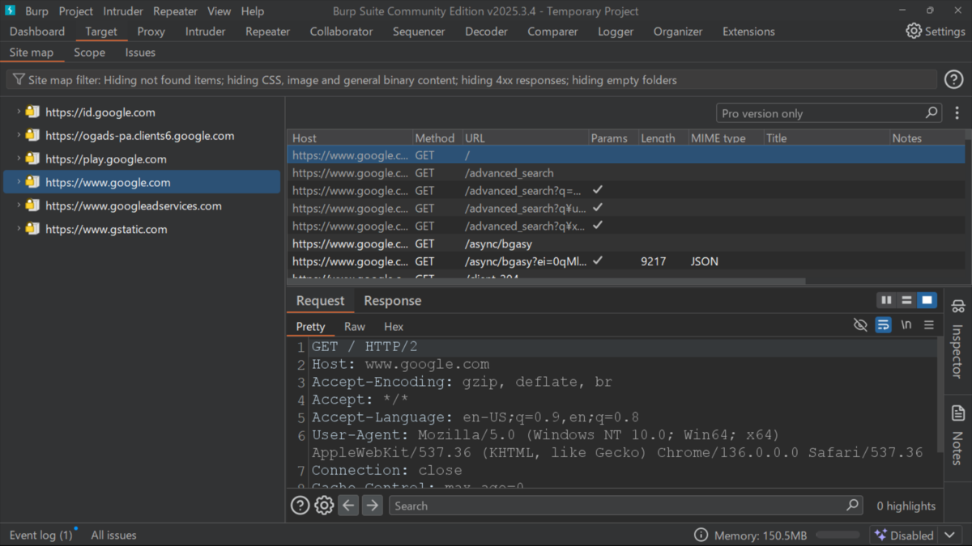
Task: Switch to the Response tab
Action: 392,300
